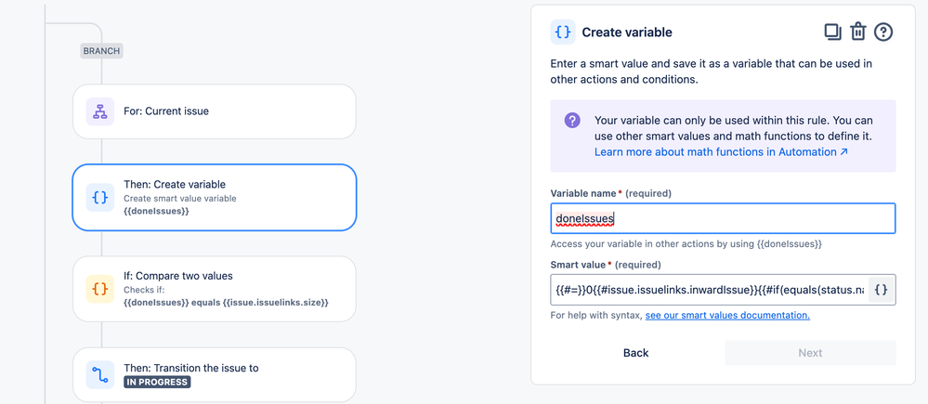
Task: Click the BRANCH label
Action: click(101, 51)
